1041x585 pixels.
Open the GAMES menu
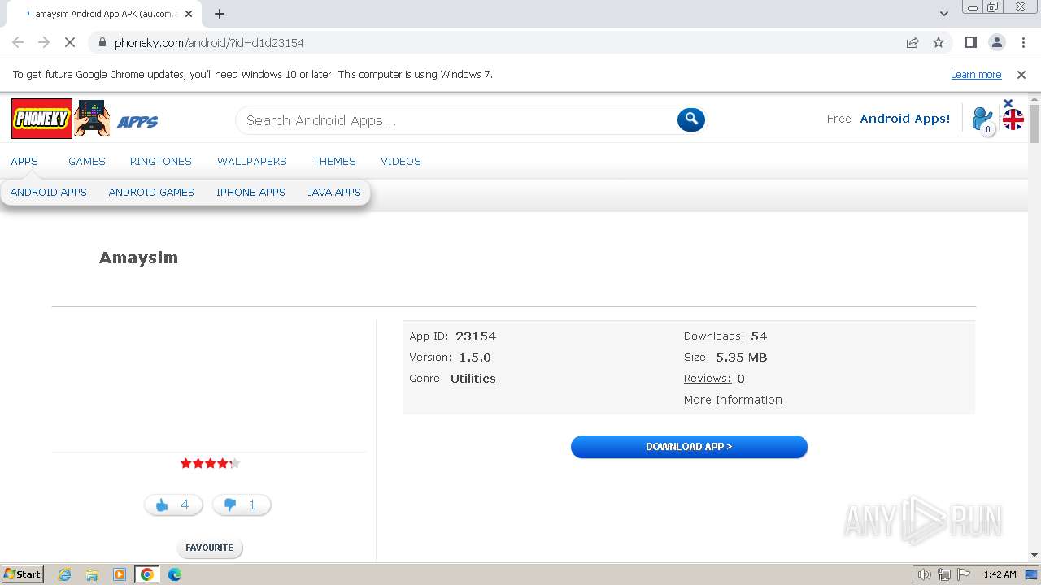point(87,161)
